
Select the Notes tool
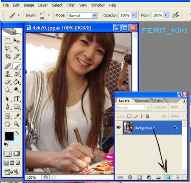(8, 116)
